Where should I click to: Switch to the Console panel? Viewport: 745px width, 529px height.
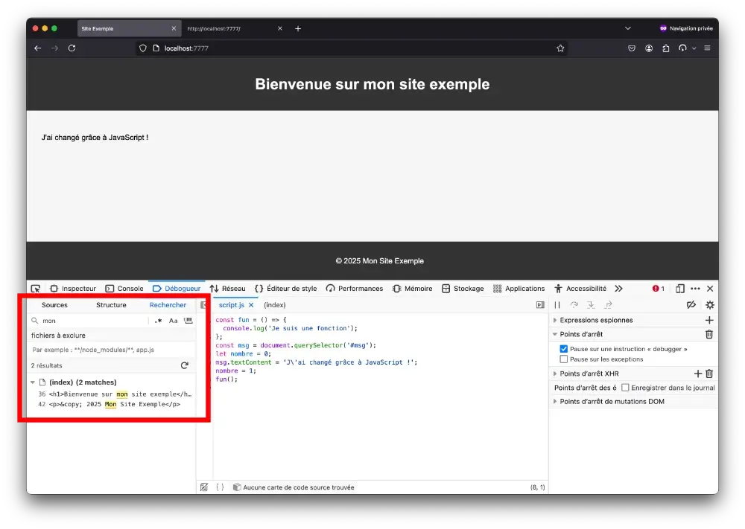pos(124,289)
